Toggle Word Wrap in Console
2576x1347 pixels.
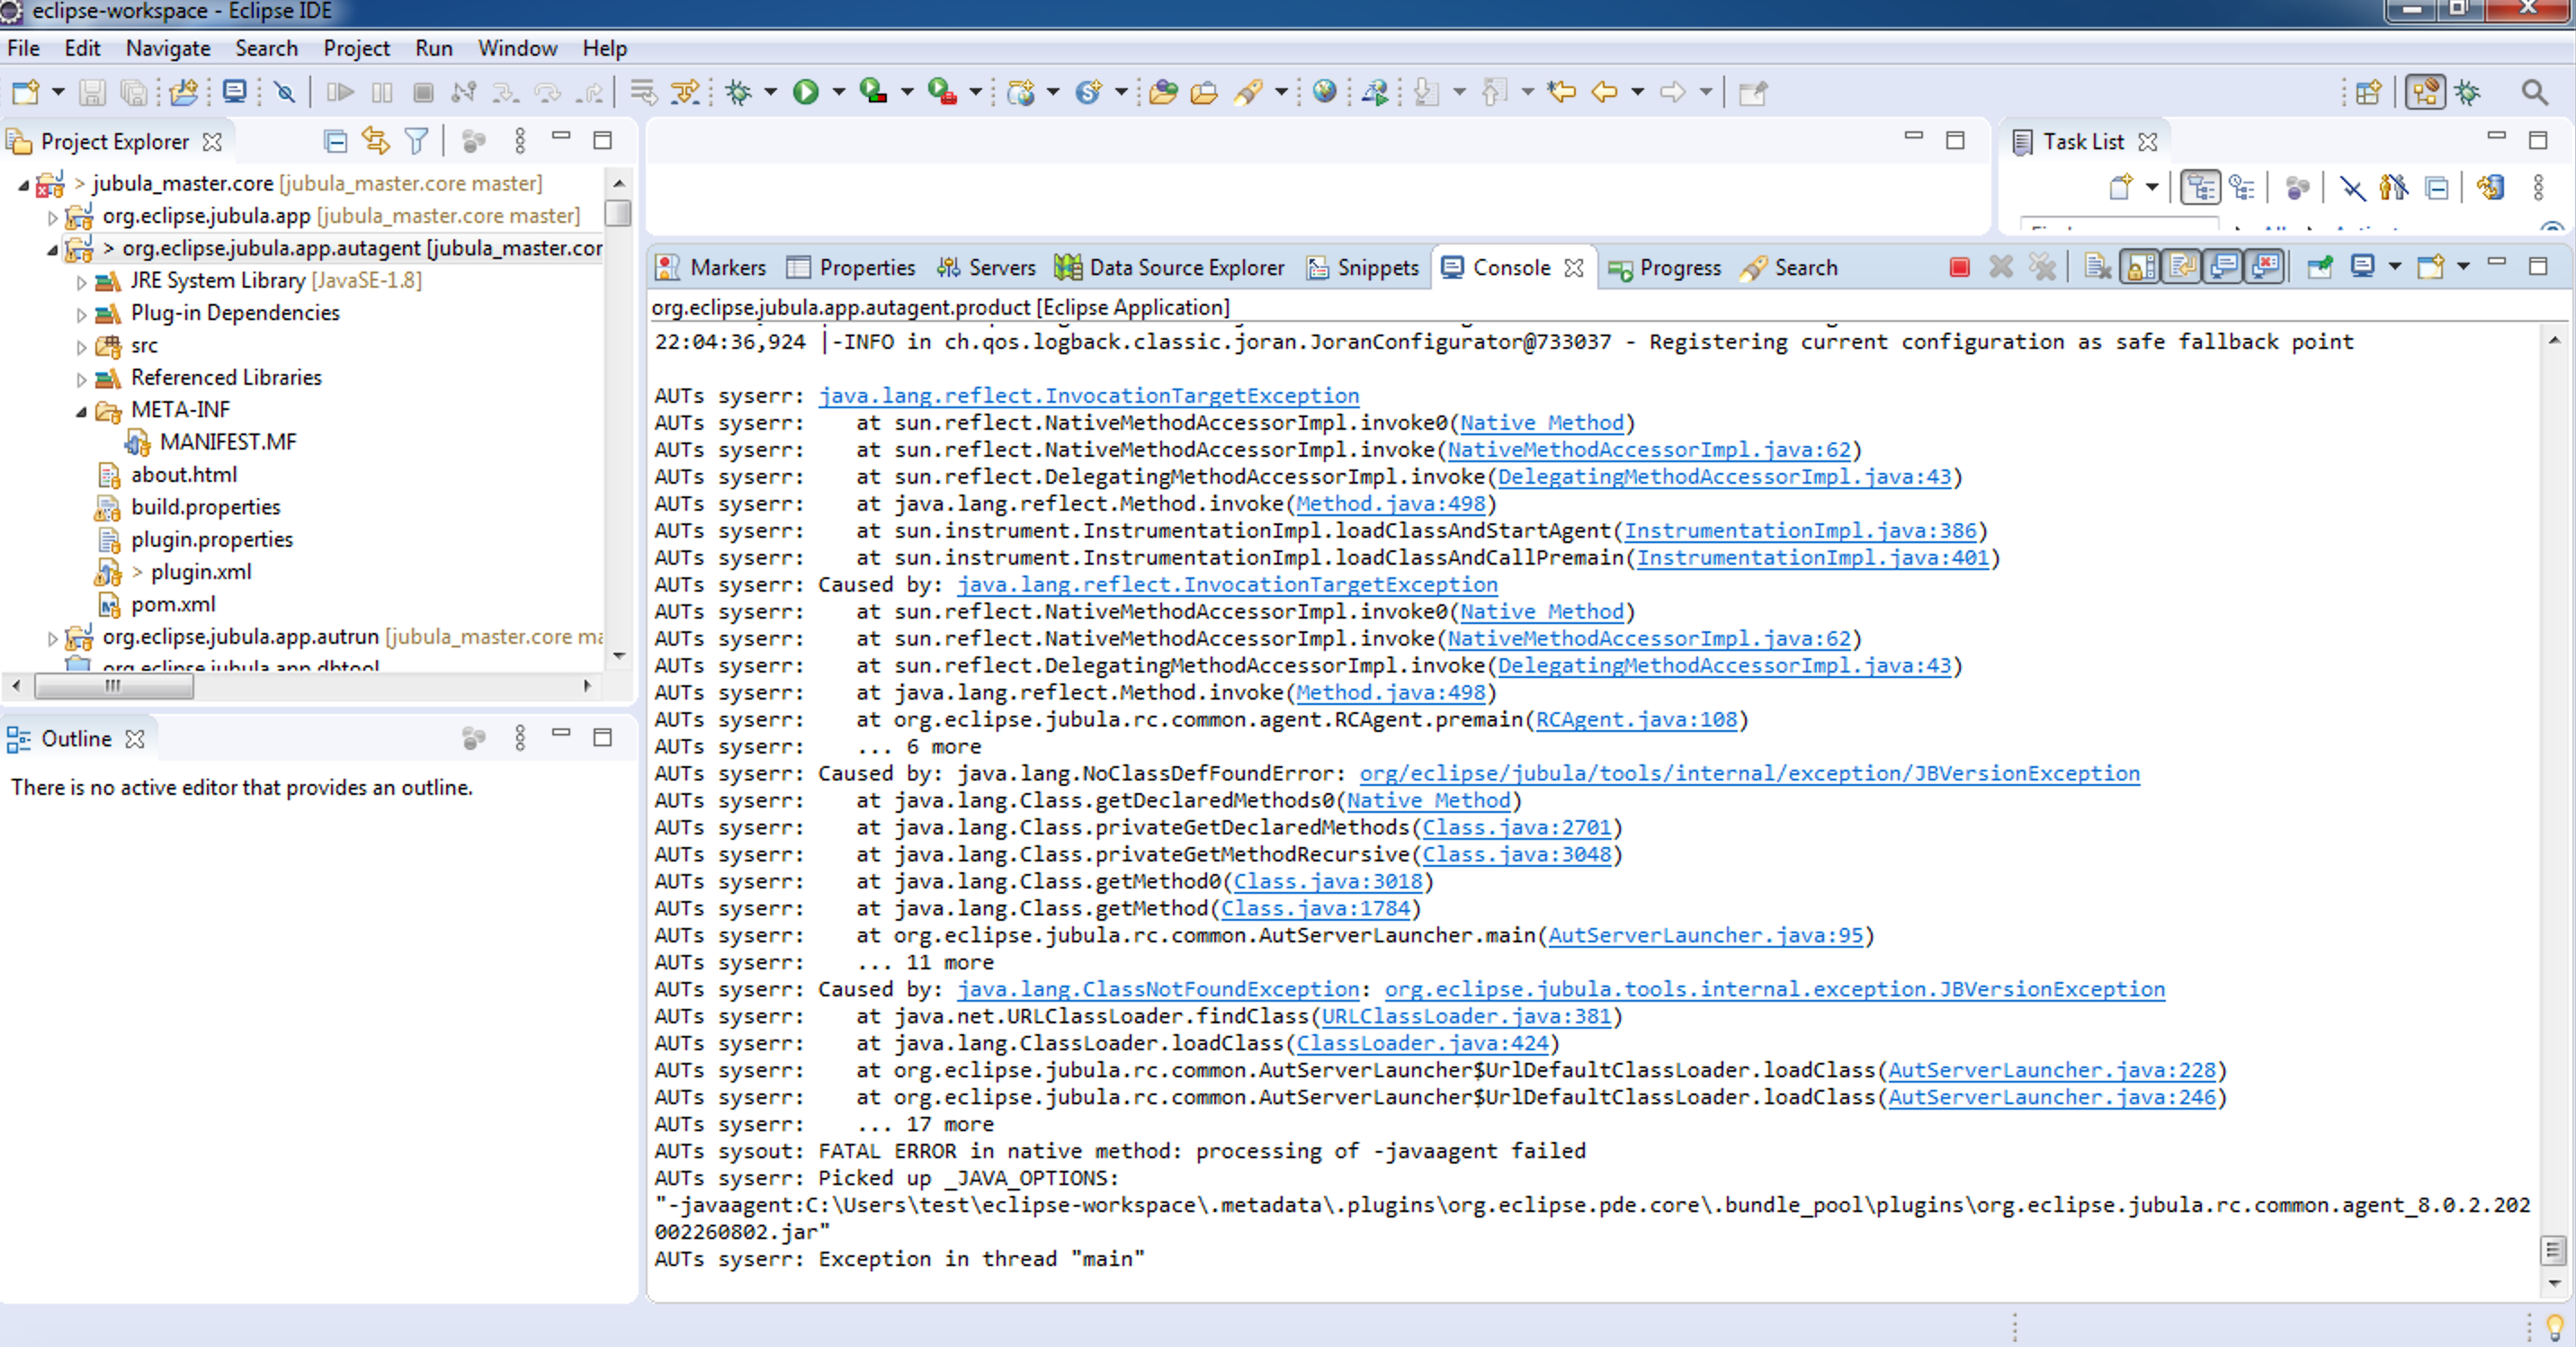[x=2182, y=267]
